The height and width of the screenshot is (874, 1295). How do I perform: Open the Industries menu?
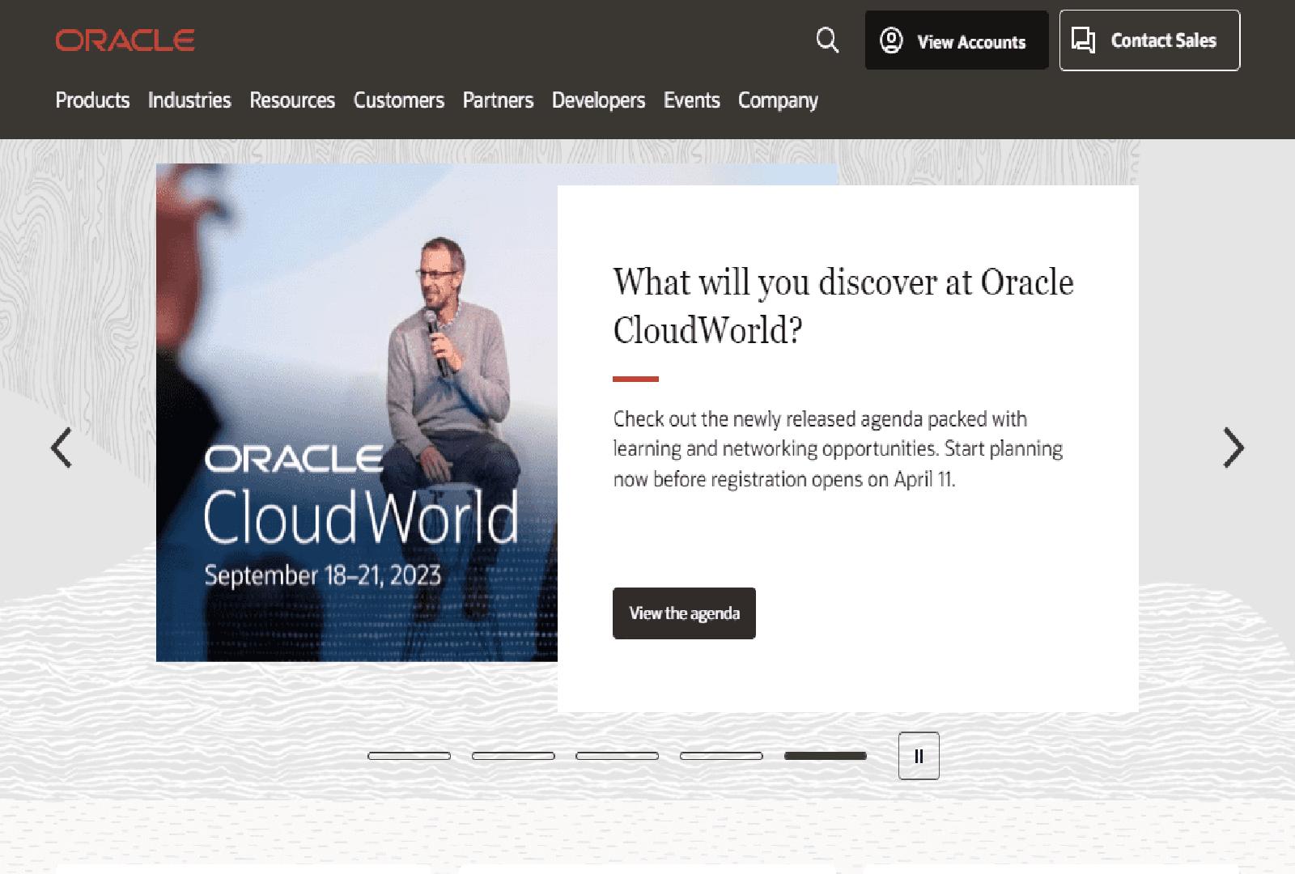pos(189,100)
